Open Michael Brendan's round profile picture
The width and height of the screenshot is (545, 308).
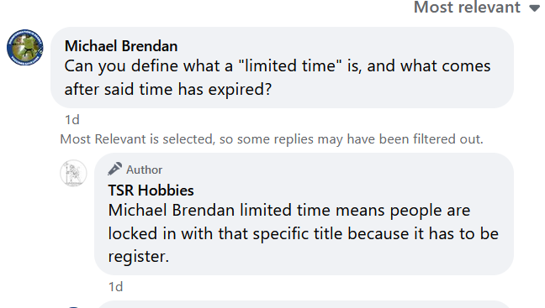point(25,48)
